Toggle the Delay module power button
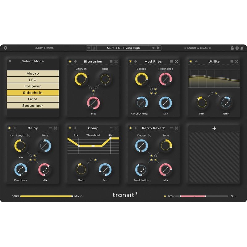 [10, 128]
